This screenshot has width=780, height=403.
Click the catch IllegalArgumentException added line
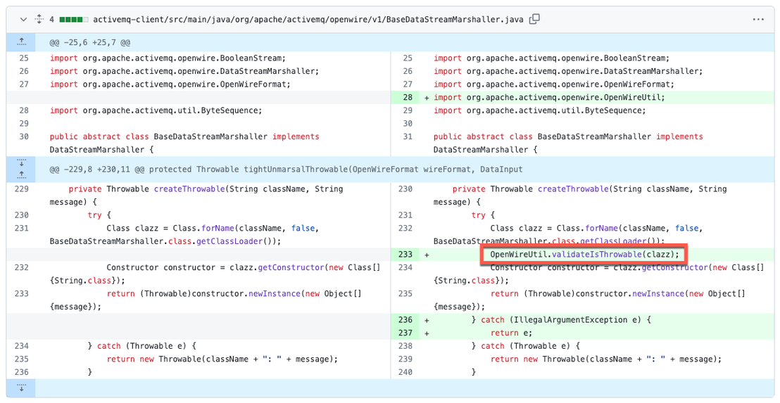pyautogui.click(x=561, y=320)
